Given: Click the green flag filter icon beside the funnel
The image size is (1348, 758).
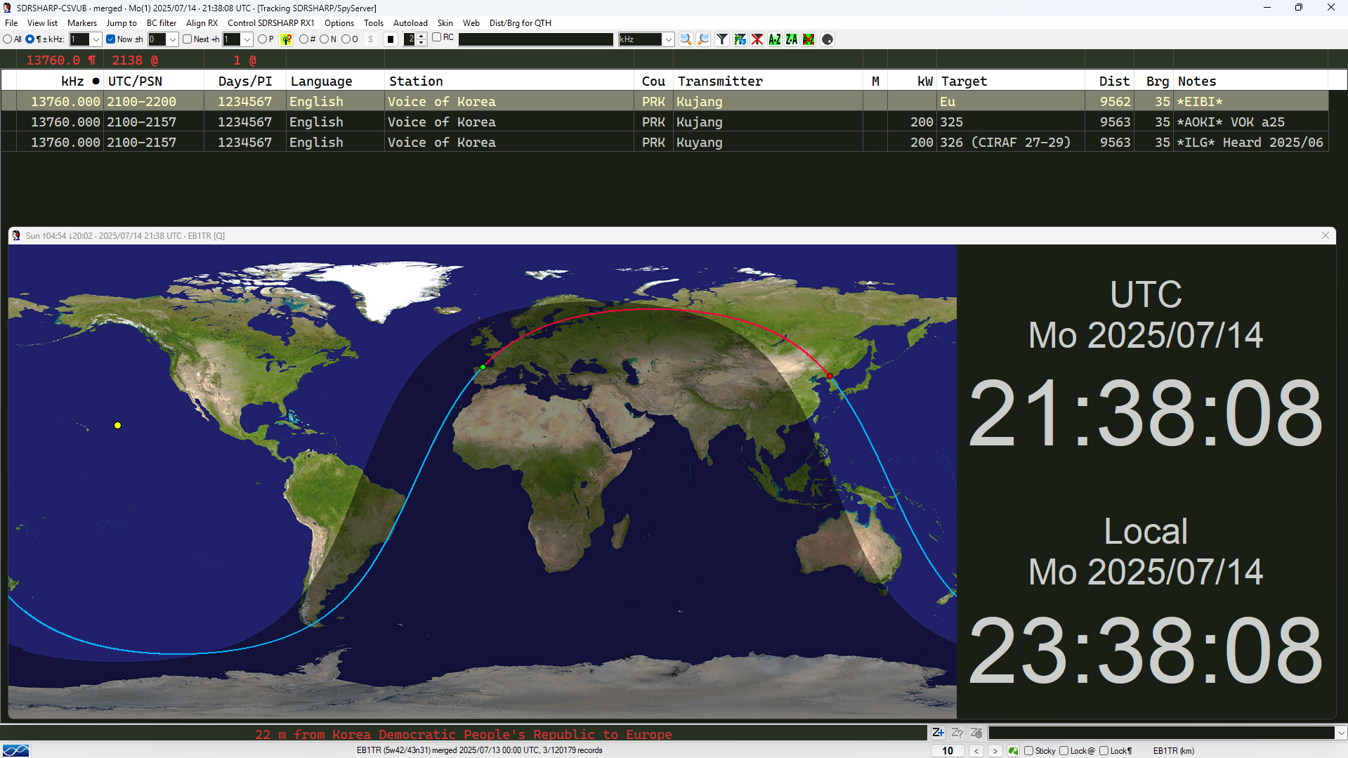Looking at the screenshot, I should (740, 39).
